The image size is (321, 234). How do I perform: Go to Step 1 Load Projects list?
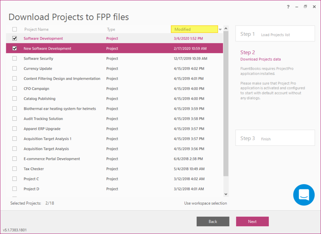point(275,34)
